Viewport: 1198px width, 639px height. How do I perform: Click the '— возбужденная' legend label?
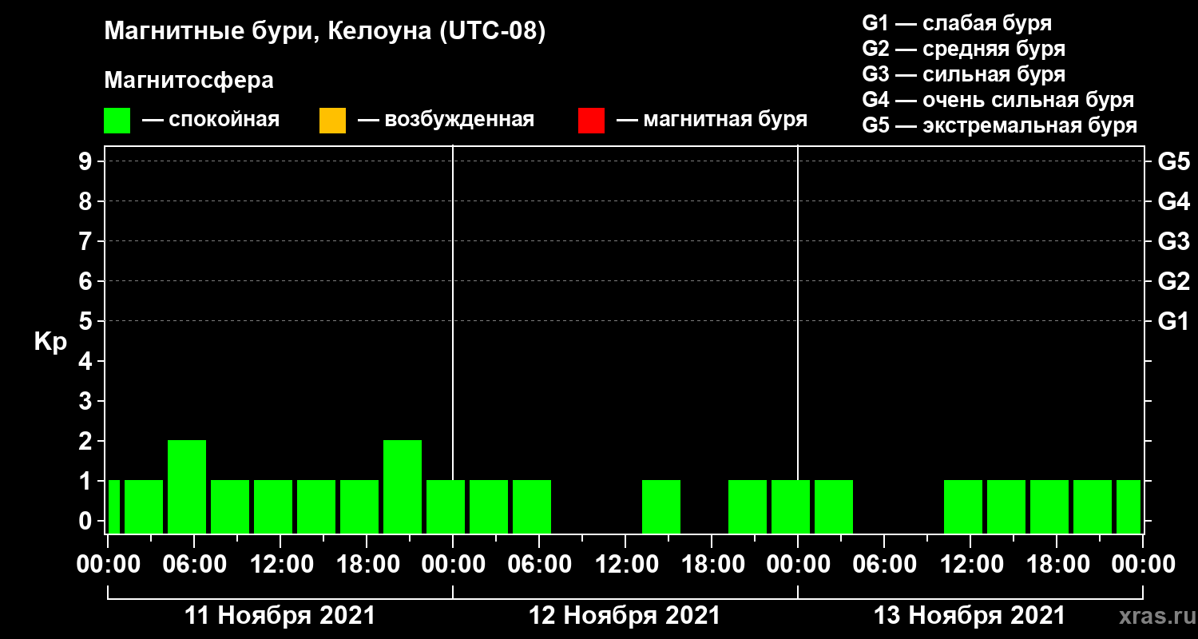(446, 120)
